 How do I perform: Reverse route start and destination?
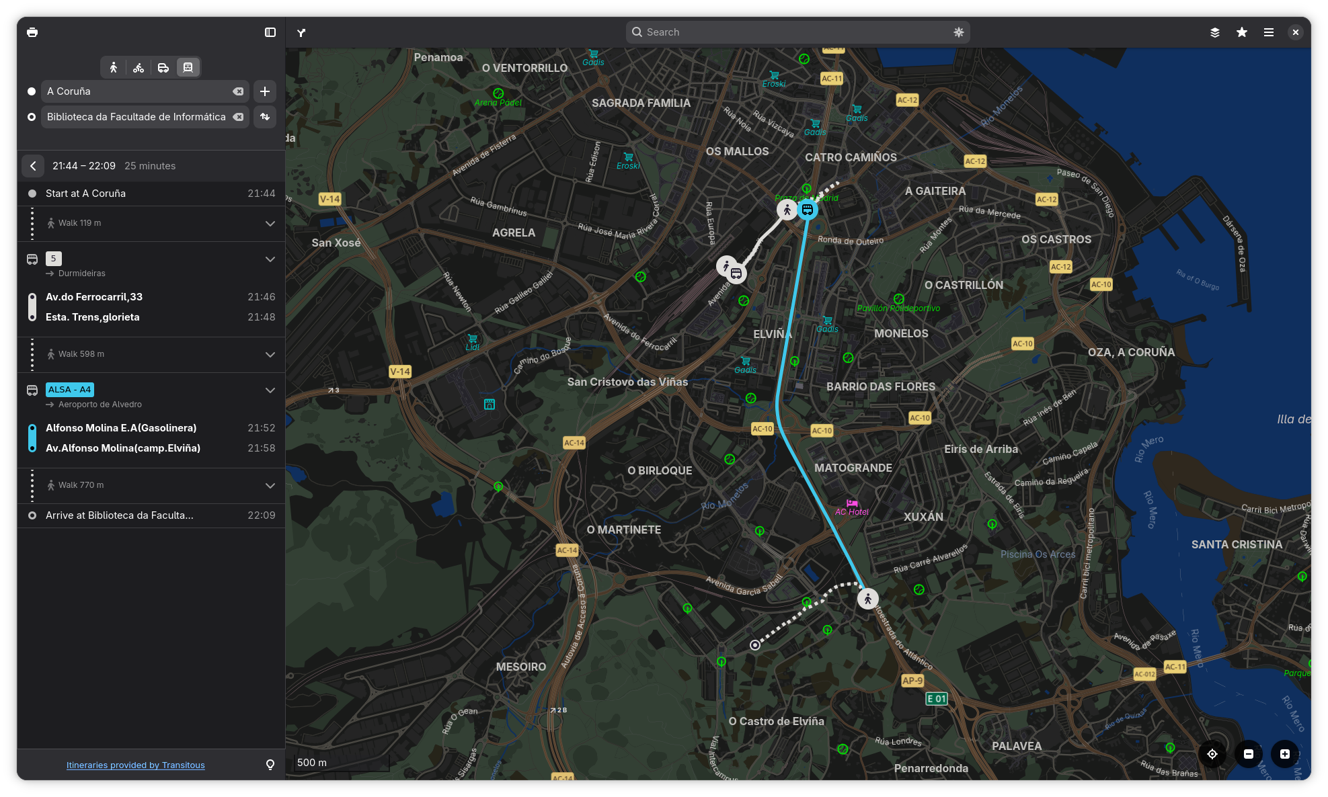tap(265, 117)
